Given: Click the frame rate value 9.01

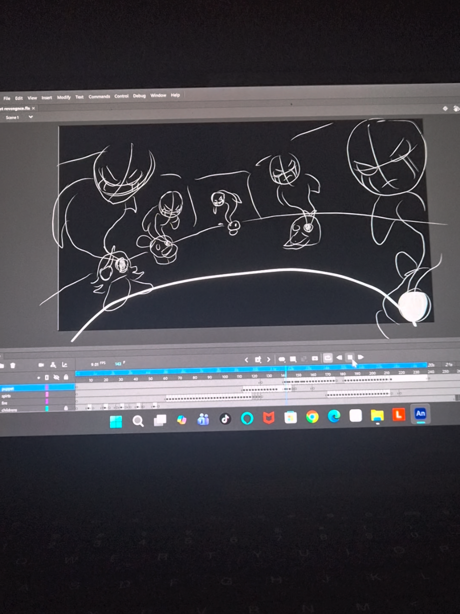Looking at the screenshot, I should (x=95, y=365).
